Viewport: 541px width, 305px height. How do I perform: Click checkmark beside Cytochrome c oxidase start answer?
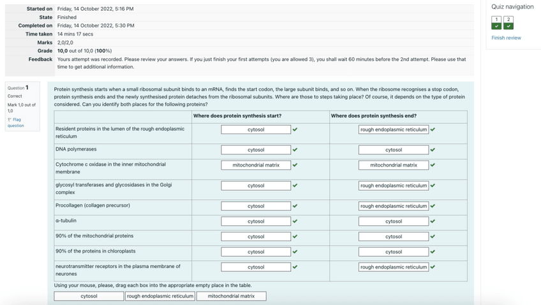pyautogui.click(x=295, y=165)
